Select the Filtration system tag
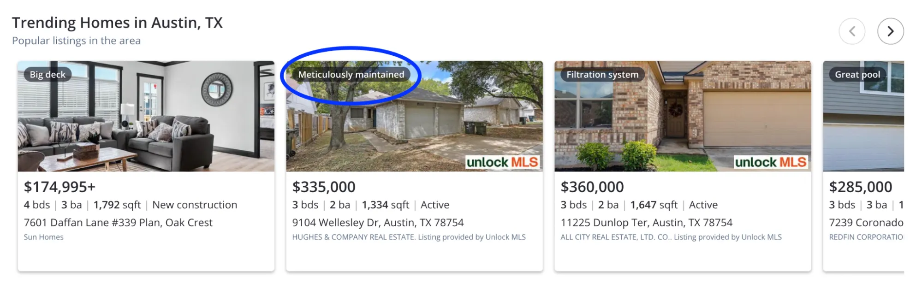Viewport: 922px width, 289px height. coord(602,74)
